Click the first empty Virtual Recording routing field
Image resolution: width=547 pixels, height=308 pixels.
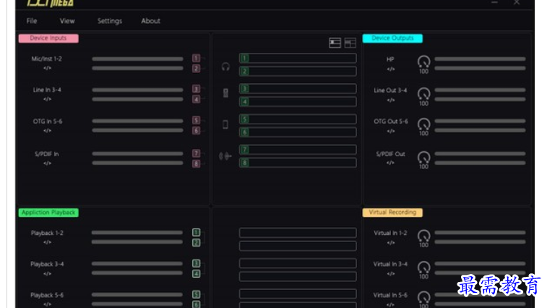point(298,233)
